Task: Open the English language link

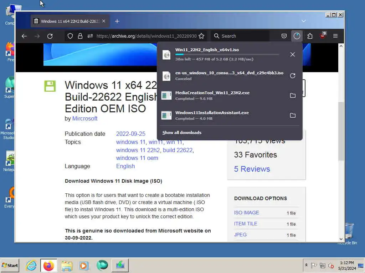Action: pyautogui.click(x=125, y=166)
